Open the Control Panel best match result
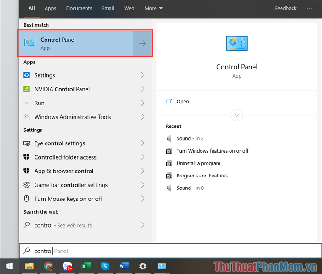The height and width of the screenshot is (274, 322). [76, 43]
